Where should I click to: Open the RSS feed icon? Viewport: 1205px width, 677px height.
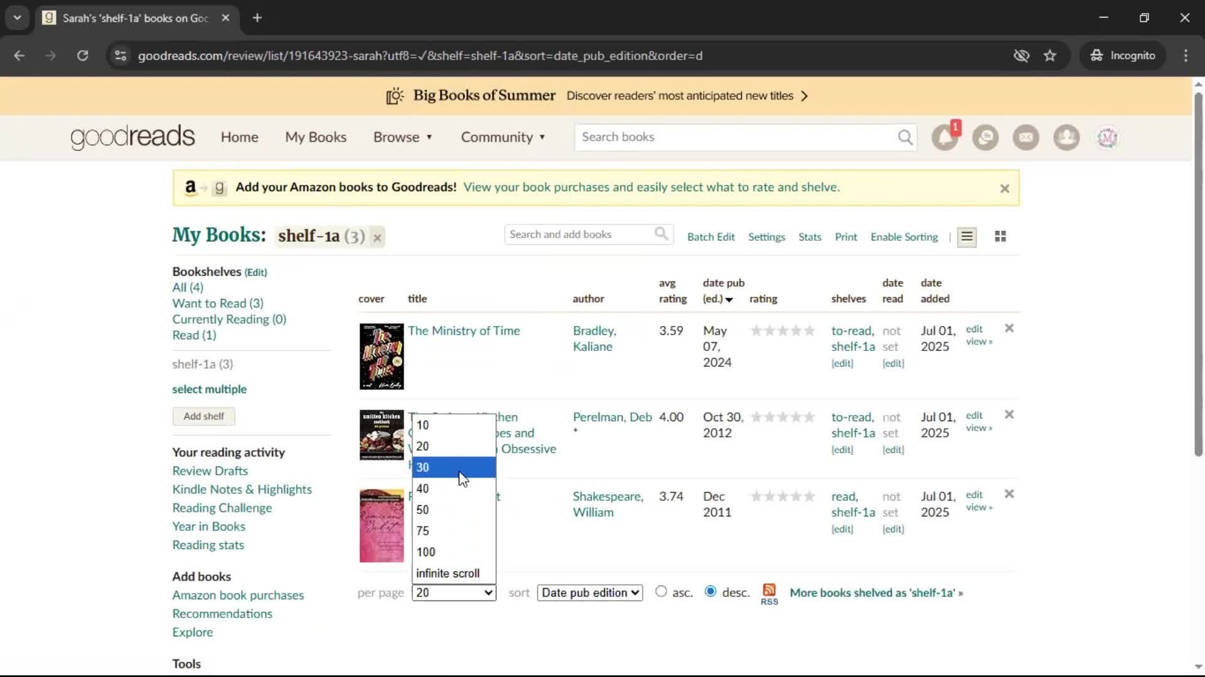point(769,594)
